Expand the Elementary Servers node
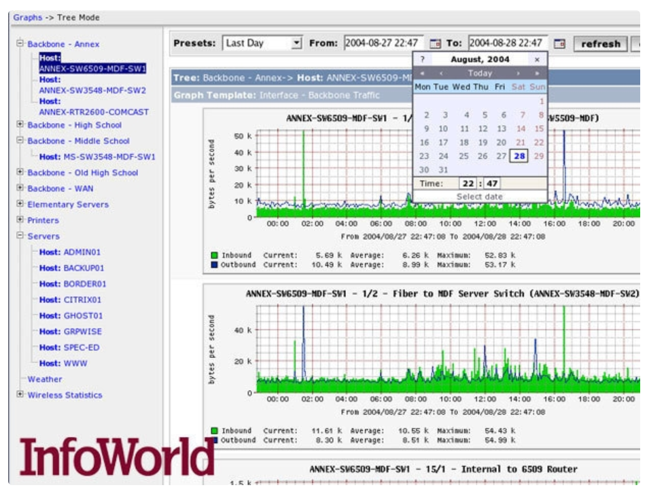The height and width of the screenshot is (496, 647). point(20,203)
